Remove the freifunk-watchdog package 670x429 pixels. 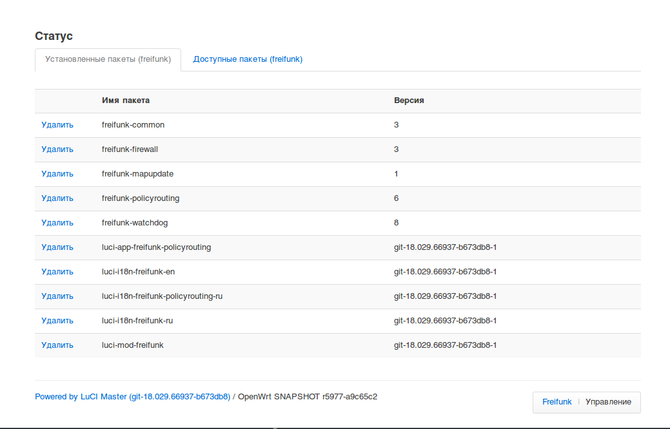point(57,223)
